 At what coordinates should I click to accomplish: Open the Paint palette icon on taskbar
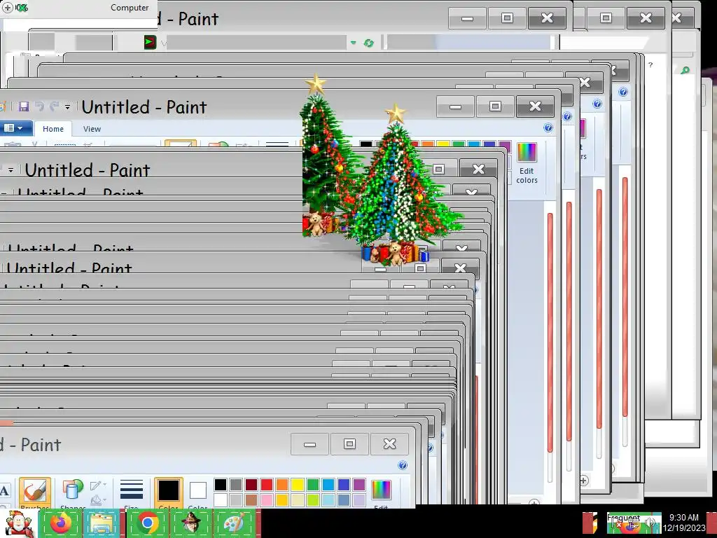[x=234, y=523]
